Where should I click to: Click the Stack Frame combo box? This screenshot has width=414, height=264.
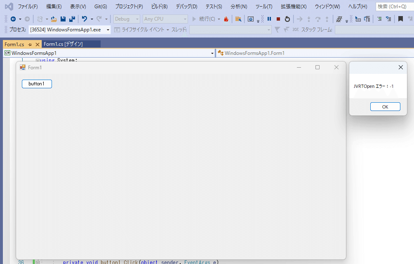coord(374,30)
